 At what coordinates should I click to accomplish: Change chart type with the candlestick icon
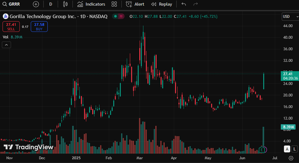(x=65, y=4)
